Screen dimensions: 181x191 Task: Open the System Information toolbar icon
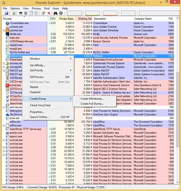click(x=21, y=13)
